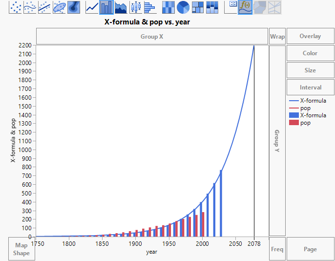Screen dimensions: 335x261
Task: Choose the Line of Fit element icon
Action: click(44, 6)
